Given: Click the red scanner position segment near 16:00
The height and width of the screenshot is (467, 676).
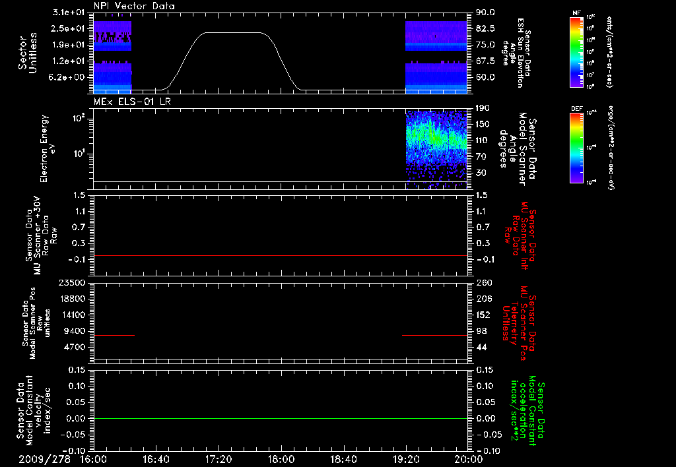Looking at the screenshot, I should coord(114,335).
